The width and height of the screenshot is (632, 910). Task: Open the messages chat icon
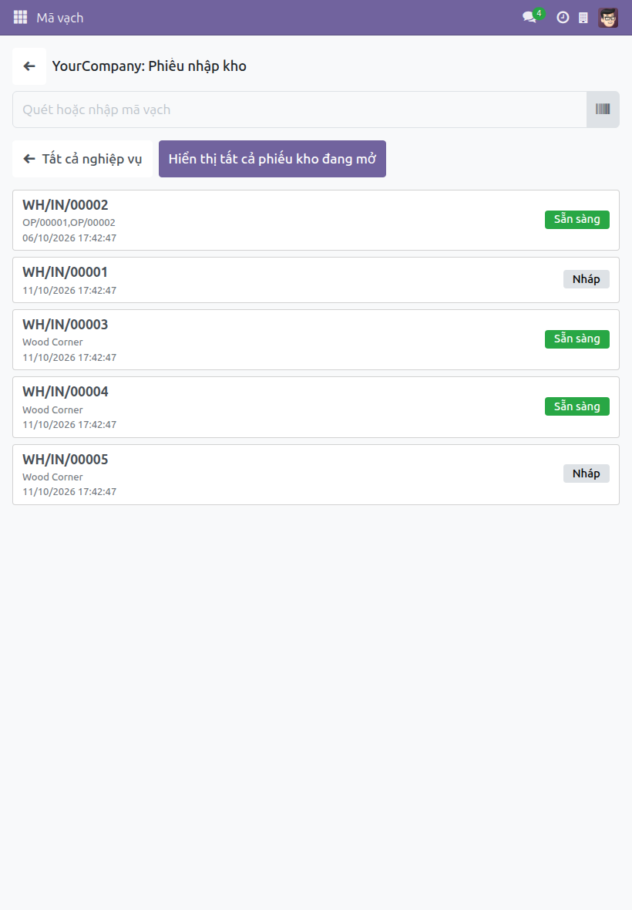click(530, 18)
